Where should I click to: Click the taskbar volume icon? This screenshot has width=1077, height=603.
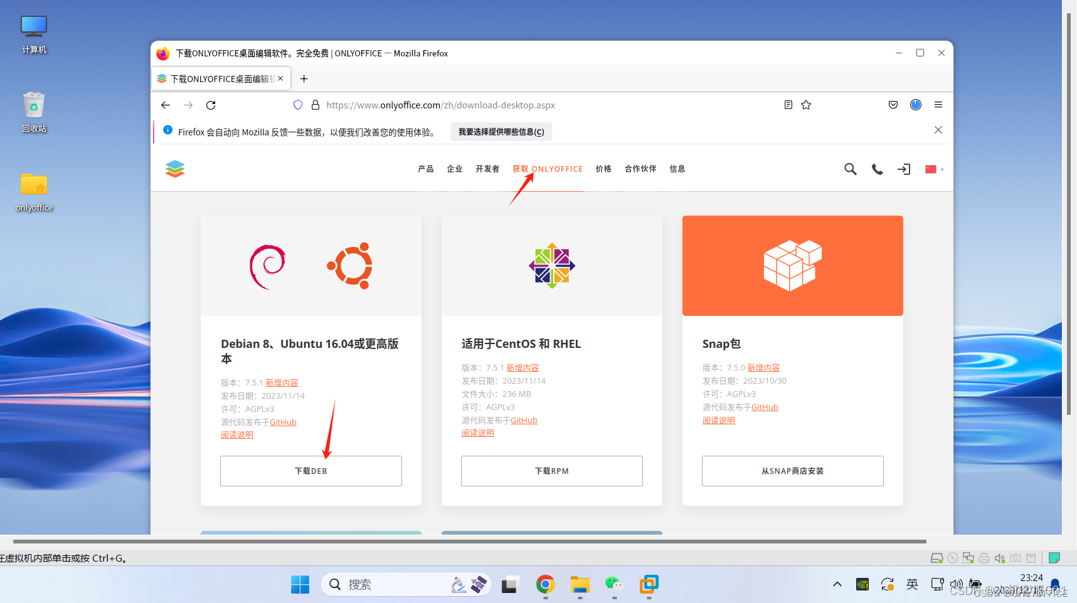(x=957, y=584)
